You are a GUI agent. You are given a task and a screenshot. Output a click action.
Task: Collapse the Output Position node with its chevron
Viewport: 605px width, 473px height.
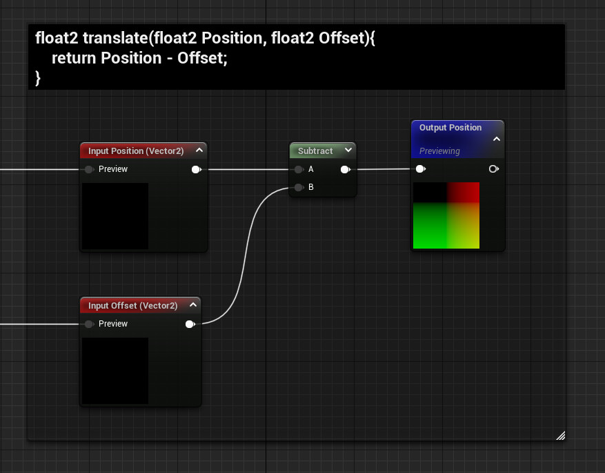pyautogui.click(x=495, y=137)
